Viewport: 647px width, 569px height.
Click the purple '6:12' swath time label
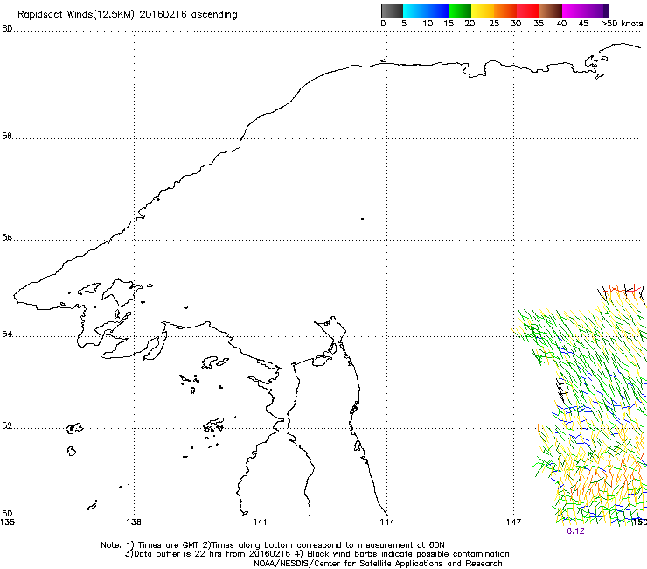point(575,531)
